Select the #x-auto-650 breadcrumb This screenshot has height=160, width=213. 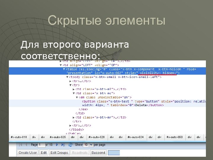point(175,137)
